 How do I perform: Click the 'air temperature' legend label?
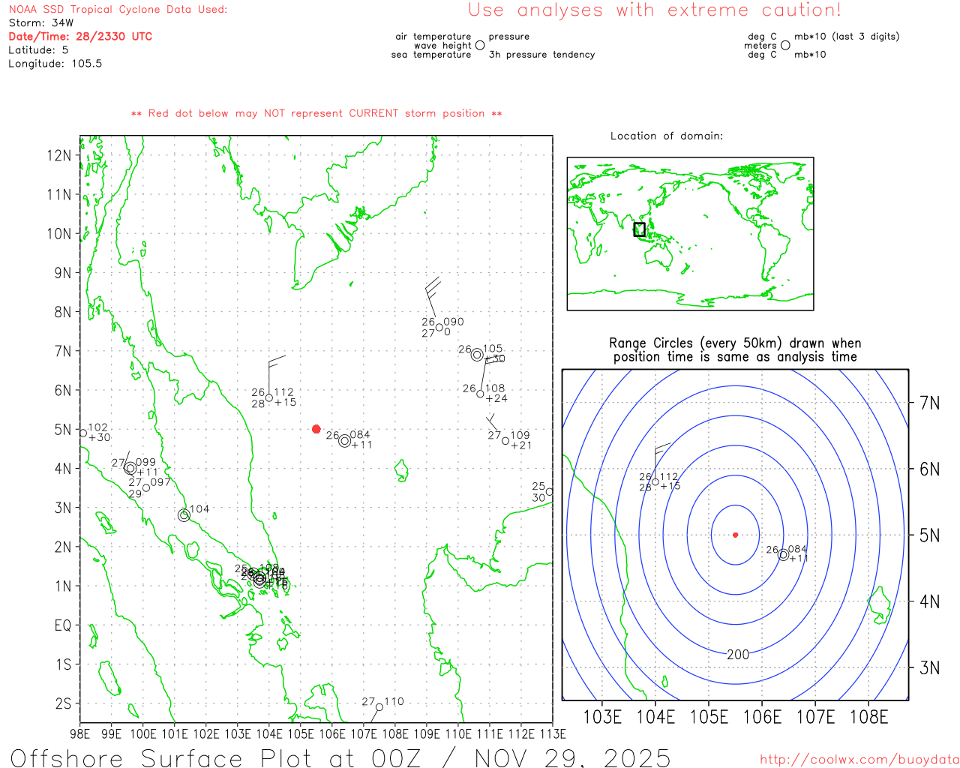point(433,36)
